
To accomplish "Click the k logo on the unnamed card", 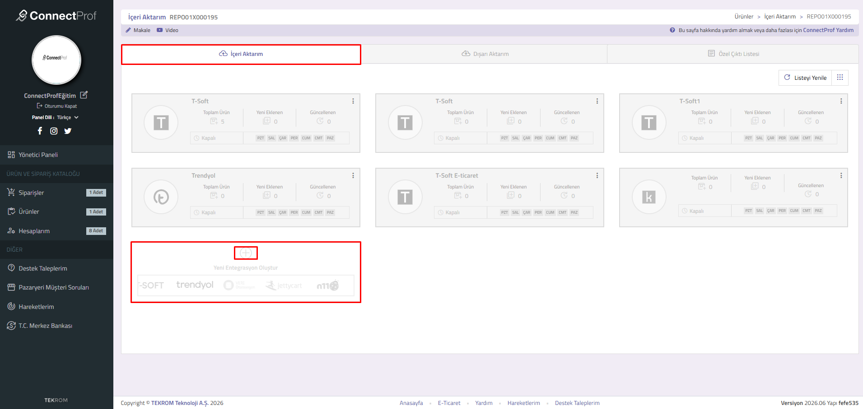I will (x=649, y=197).
